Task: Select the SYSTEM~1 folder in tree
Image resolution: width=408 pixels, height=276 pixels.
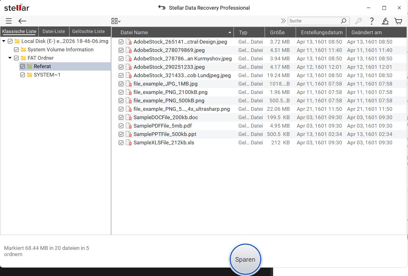Action: pyautogui.click(x=47, y=75)
